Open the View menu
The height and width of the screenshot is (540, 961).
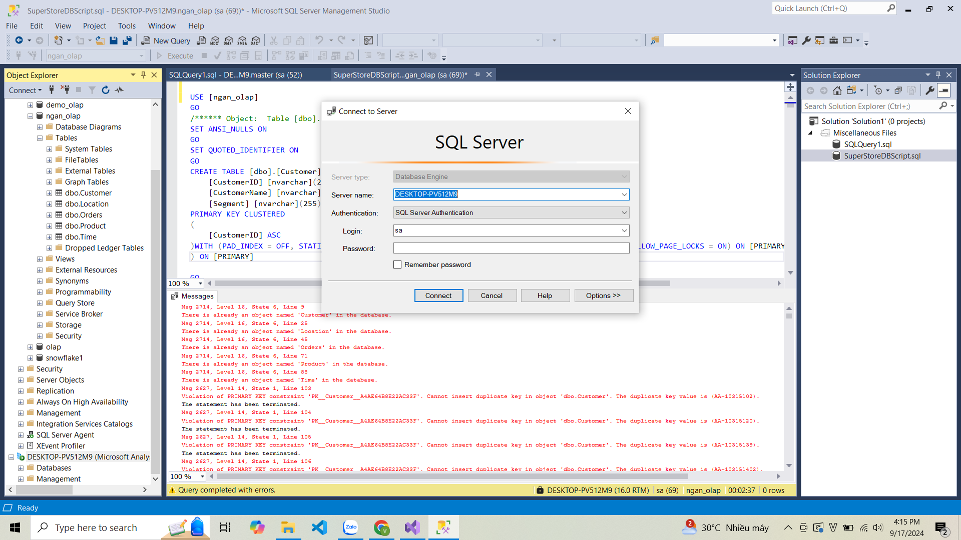point(63,26)
